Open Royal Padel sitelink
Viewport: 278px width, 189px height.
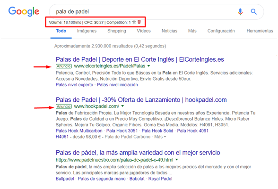[160, 179]
